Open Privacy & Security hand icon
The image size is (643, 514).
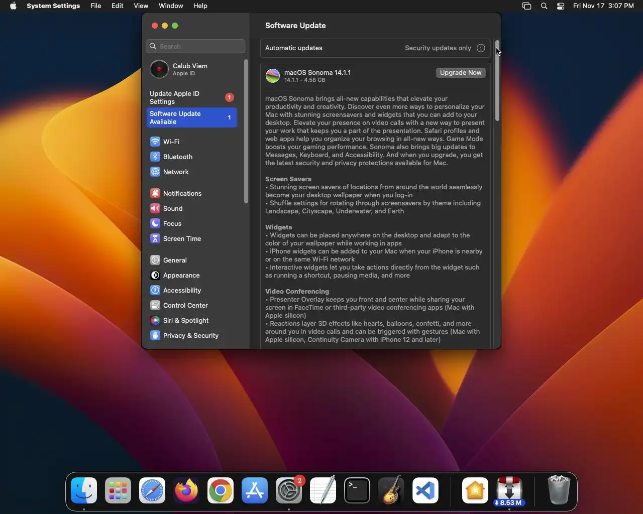[155, 335]
